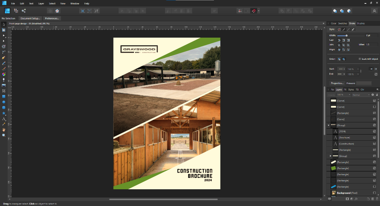Image resolution: width=380 pixels, height=206 pixels.
Task: Select the Pen tool
Action: click(x=4, y=57)
